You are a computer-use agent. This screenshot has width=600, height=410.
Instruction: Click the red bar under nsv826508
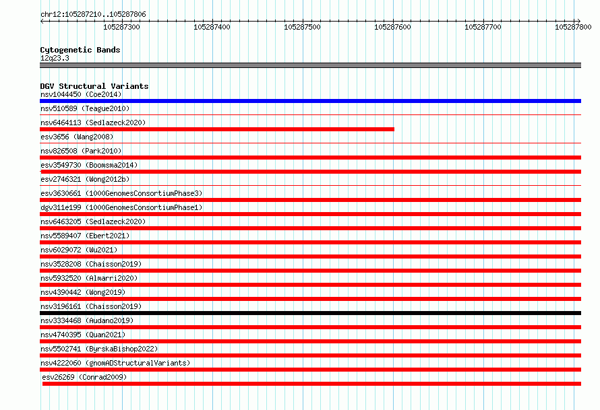point(310,158)
